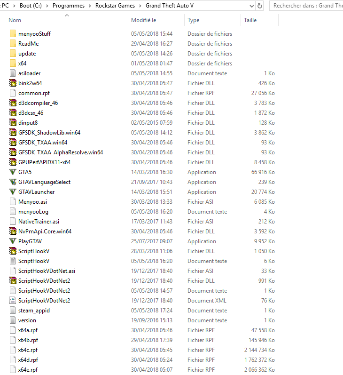Select the update folder icon

[13, 54]
